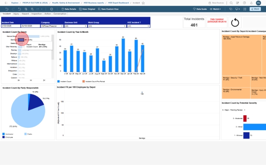
Task: Click the Share button
Action: point(255,9)
